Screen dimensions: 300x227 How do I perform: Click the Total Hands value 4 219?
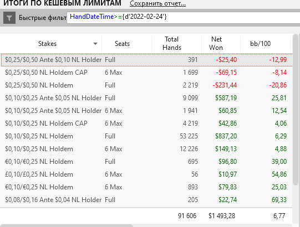point(190,123)
